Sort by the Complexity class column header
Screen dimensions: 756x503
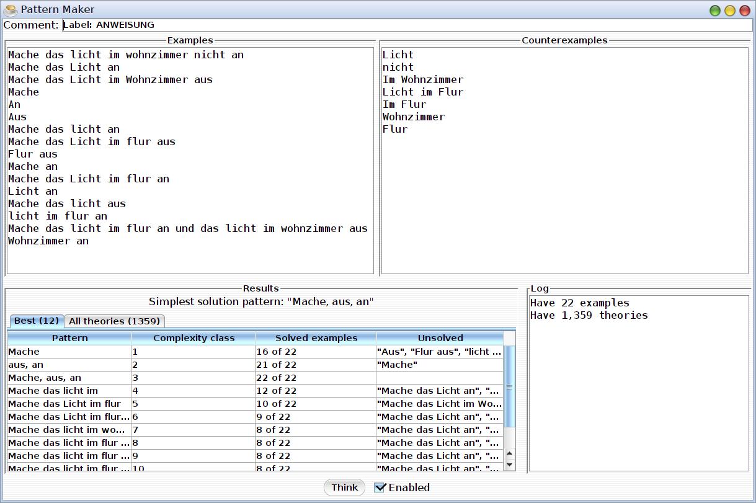pyautogui.click(x=193, y=338)
